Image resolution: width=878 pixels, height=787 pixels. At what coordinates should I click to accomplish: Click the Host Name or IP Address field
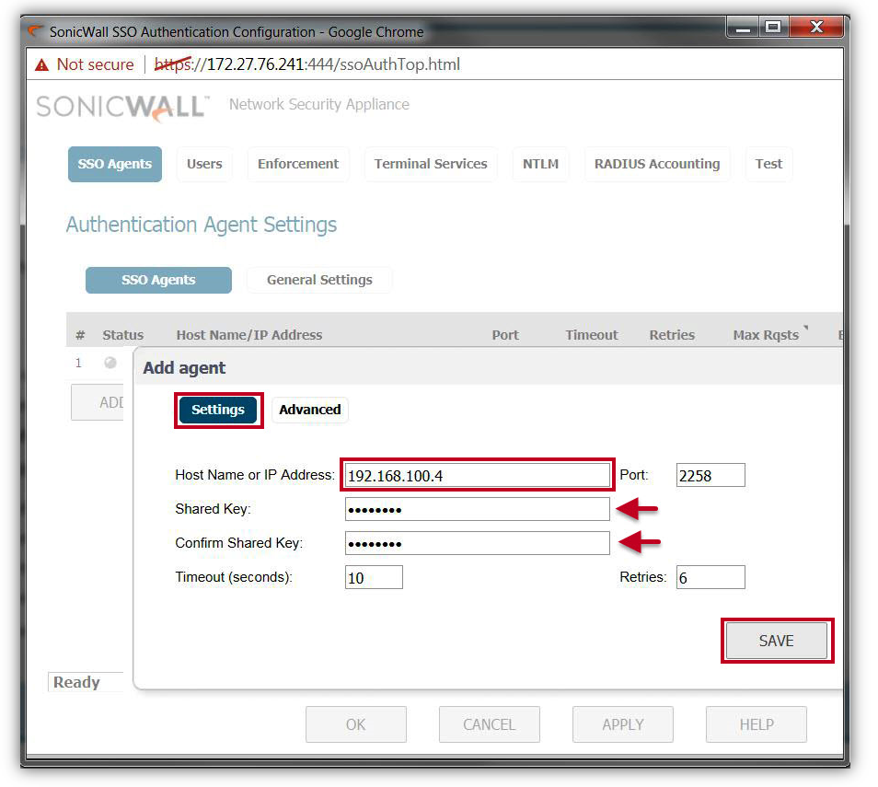click(x=477, y=476)
